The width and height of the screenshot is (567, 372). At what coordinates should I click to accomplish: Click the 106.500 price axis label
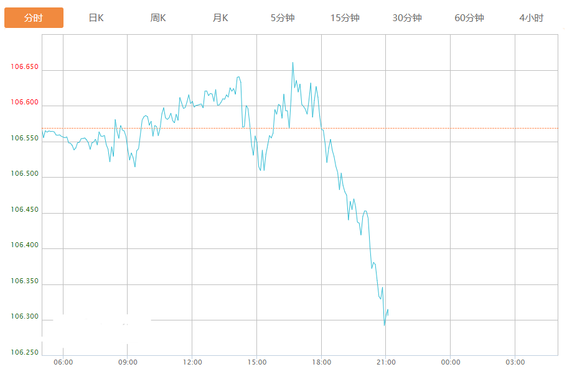[25, 174]
